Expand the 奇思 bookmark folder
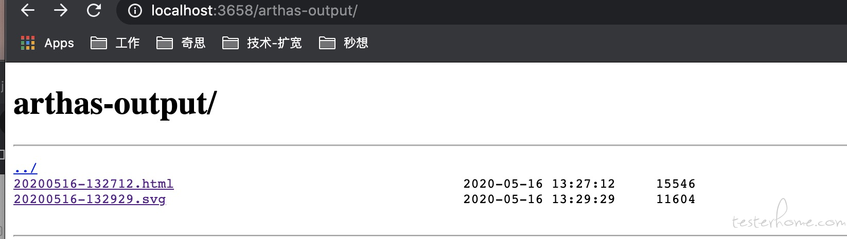The image size is (847, 239). point(181,43)
